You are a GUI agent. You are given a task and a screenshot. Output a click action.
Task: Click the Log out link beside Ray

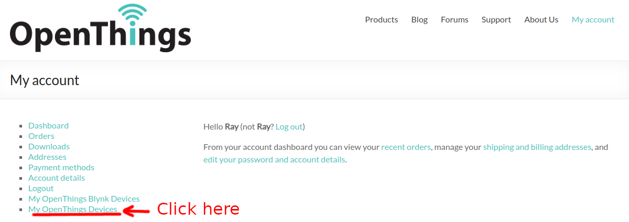(x=289, y=127)
